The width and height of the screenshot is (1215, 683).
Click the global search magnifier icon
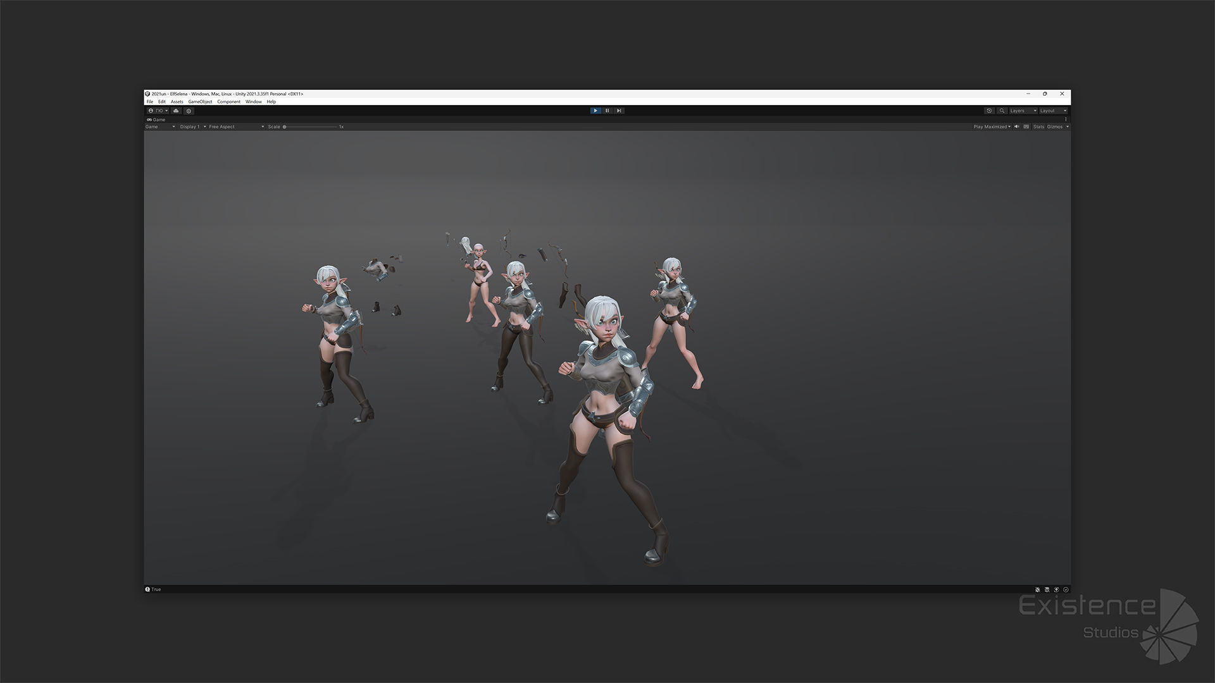coord(1002,111)
